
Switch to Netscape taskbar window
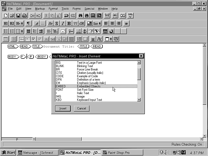tap(37, 153)
